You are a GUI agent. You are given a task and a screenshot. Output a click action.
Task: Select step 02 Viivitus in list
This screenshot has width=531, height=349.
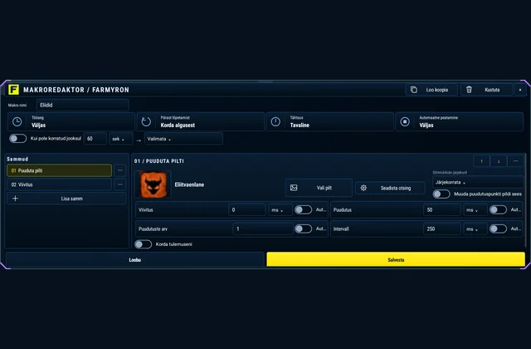point(59,184)
